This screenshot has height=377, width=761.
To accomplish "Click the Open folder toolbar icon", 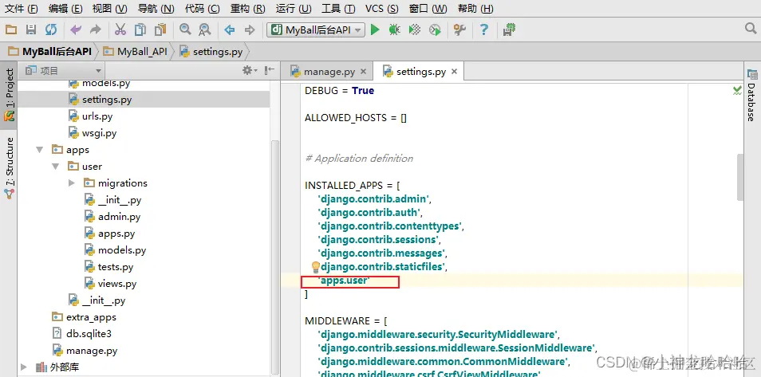I will [11, 30].
